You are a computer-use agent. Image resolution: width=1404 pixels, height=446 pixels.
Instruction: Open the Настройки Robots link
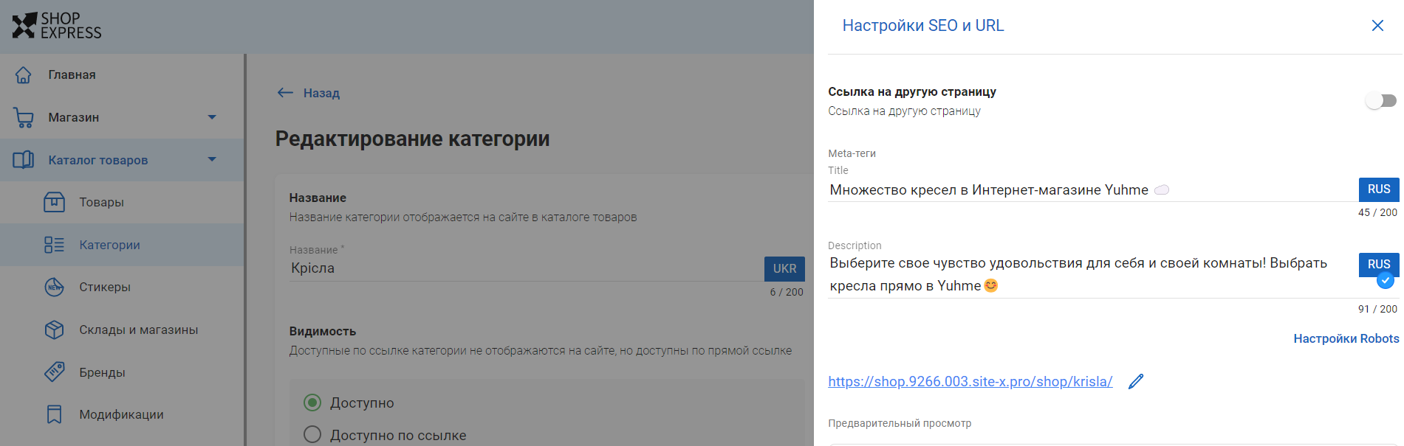pos(1346,338)
